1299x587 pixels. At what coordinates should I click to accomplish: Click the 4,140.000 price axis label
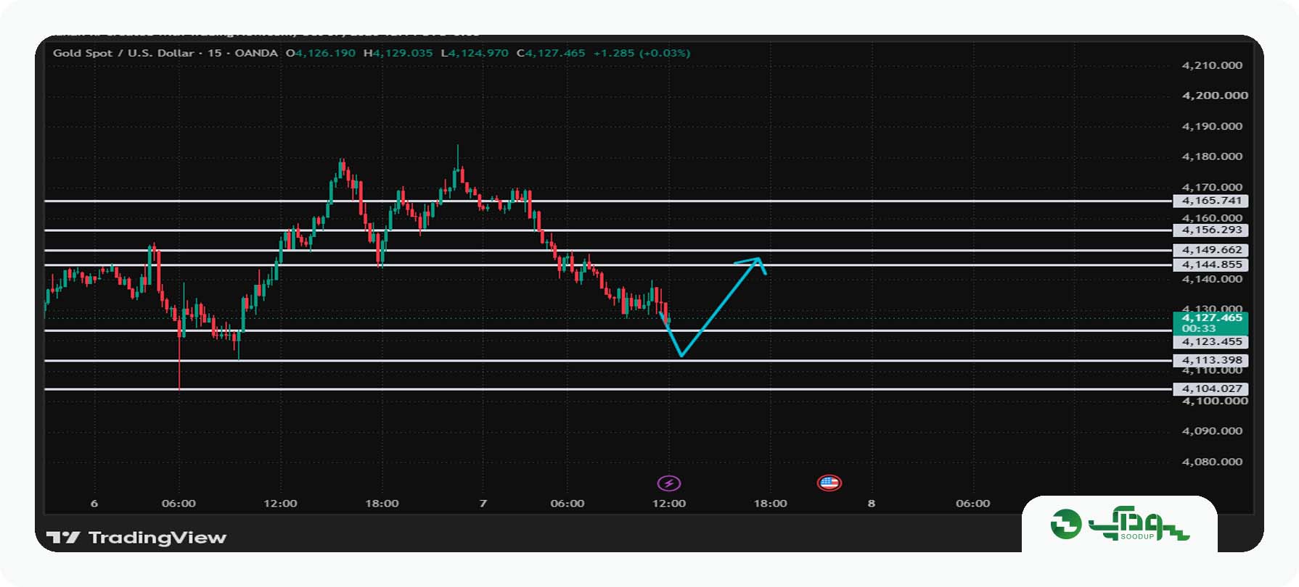tap(1212, 279)
